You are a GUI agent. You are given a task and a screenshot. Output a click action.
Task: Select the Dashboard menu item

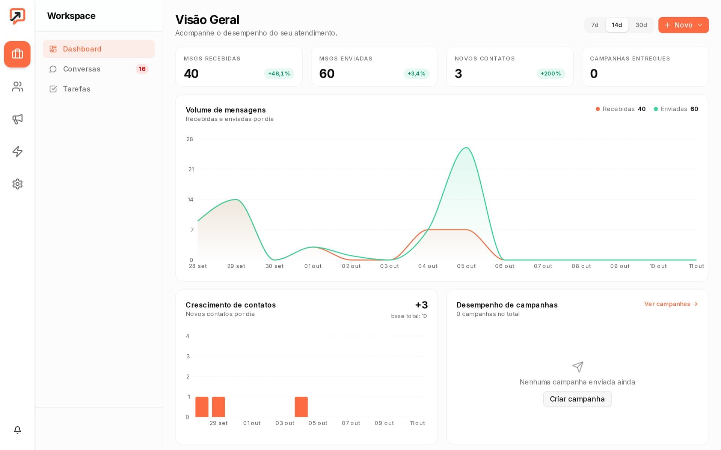click(x=99, y=49)
